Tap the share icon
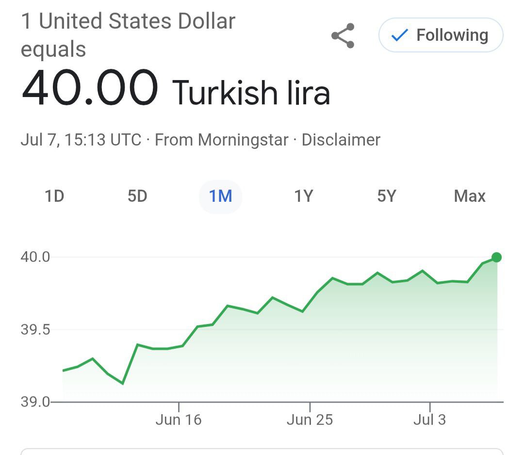Viewport: 524px width, 455px height. tap(343, 35)
